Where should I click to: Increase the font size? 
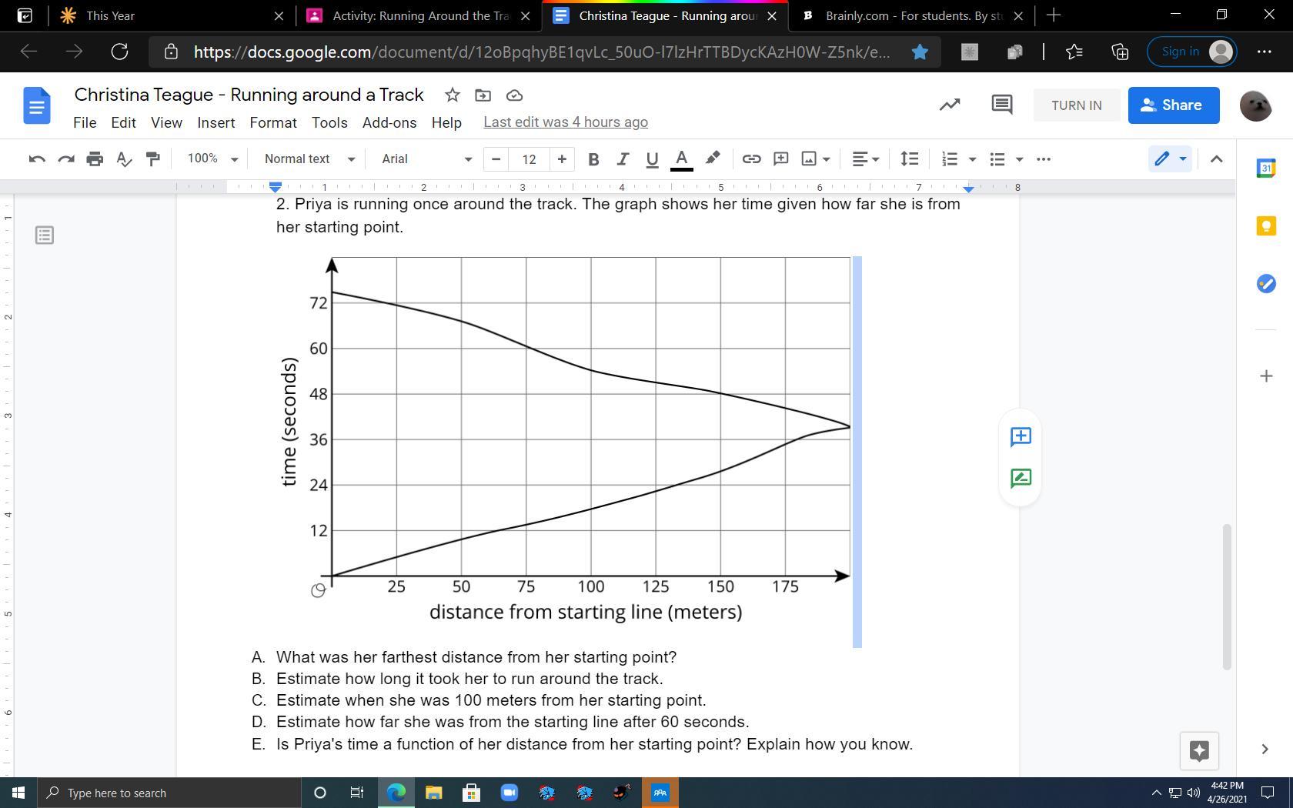562,159
